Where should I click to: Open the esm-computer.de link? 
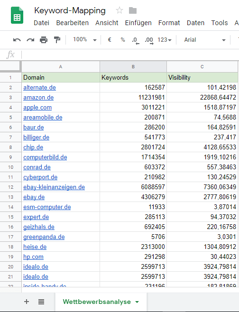pyautogui.click(x=47, y=207)
